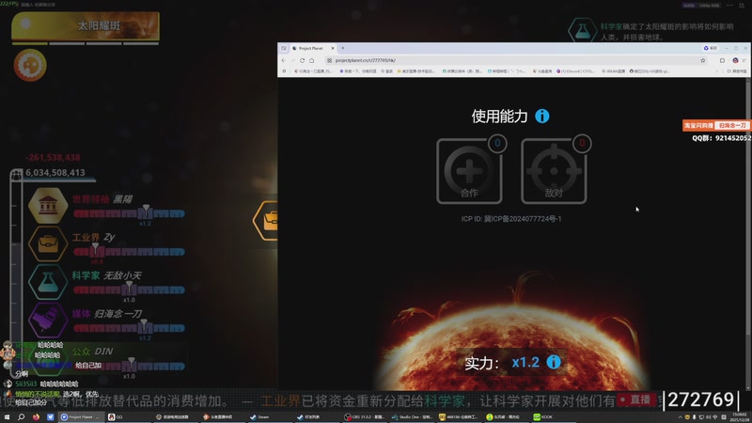This screenshot has height=423, width=752.
Task: Click the room code 272769
Action: click(x=700, y=399)
